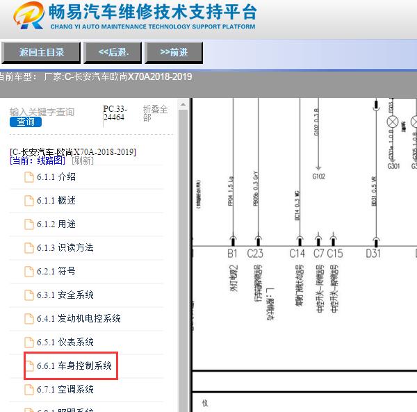Click document icon beside 6.2.1 符号
The image size is (417, 412).
coord(29,272)
